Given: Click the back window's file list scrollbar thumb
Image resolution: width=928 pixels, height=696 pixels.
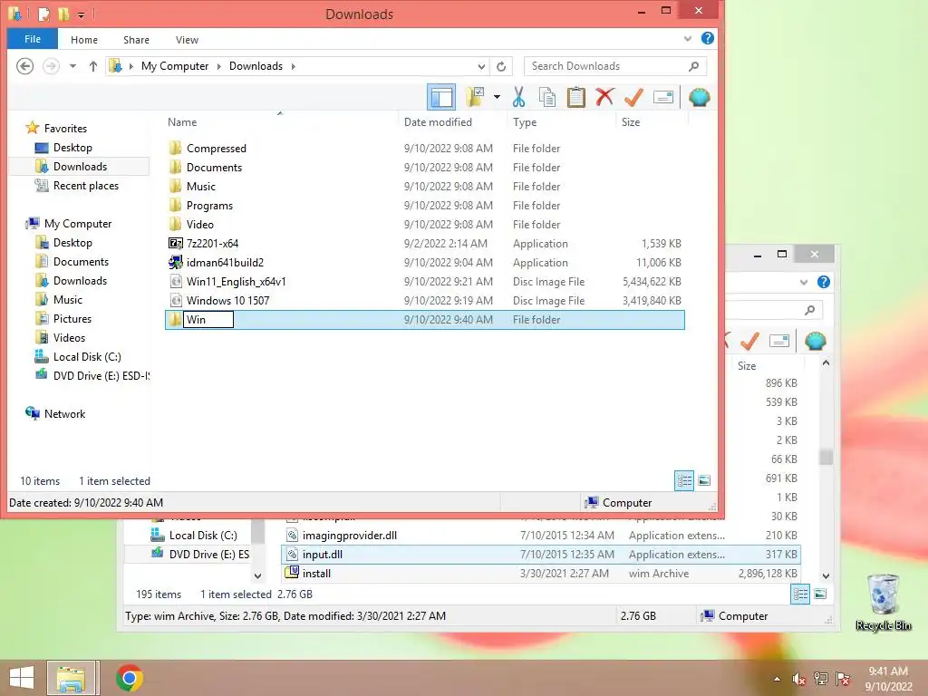Looking at the screenshot, I should [826, 457].
